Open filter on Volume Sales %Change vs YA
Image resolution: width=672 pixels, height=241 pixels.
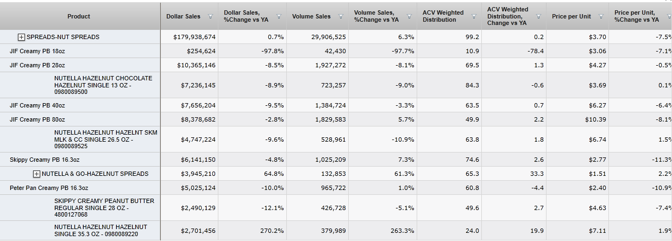click(x=409, y=17)
